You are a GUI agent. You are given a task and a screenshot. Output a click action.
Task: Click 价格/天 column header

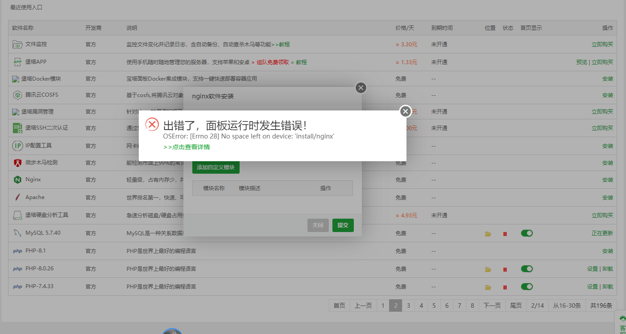pyautogui.click(x=405, y=28)
